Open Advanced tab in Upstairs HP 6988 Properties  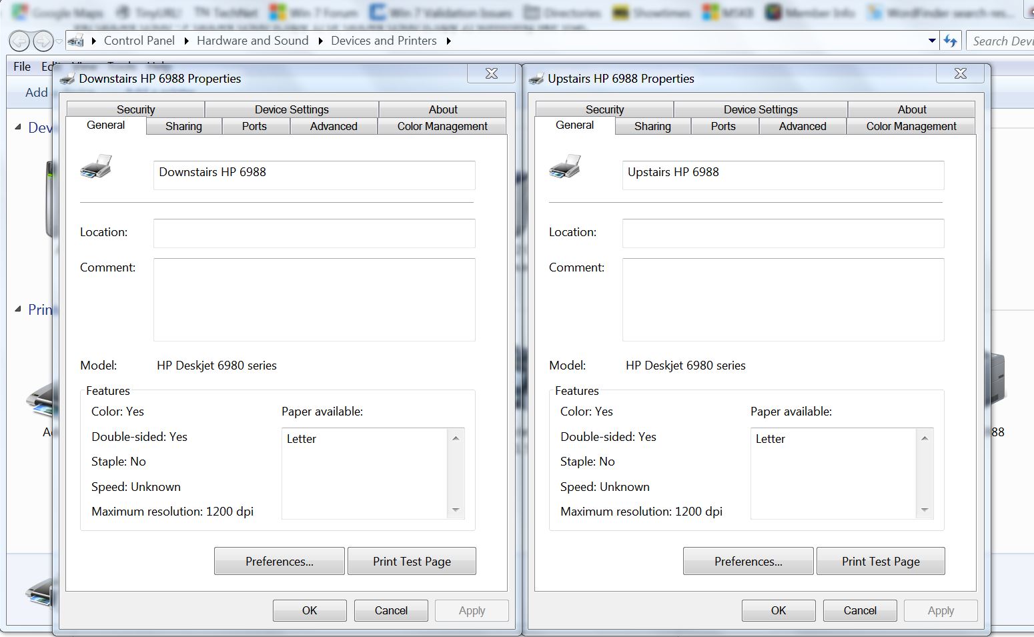pos(803,126)
